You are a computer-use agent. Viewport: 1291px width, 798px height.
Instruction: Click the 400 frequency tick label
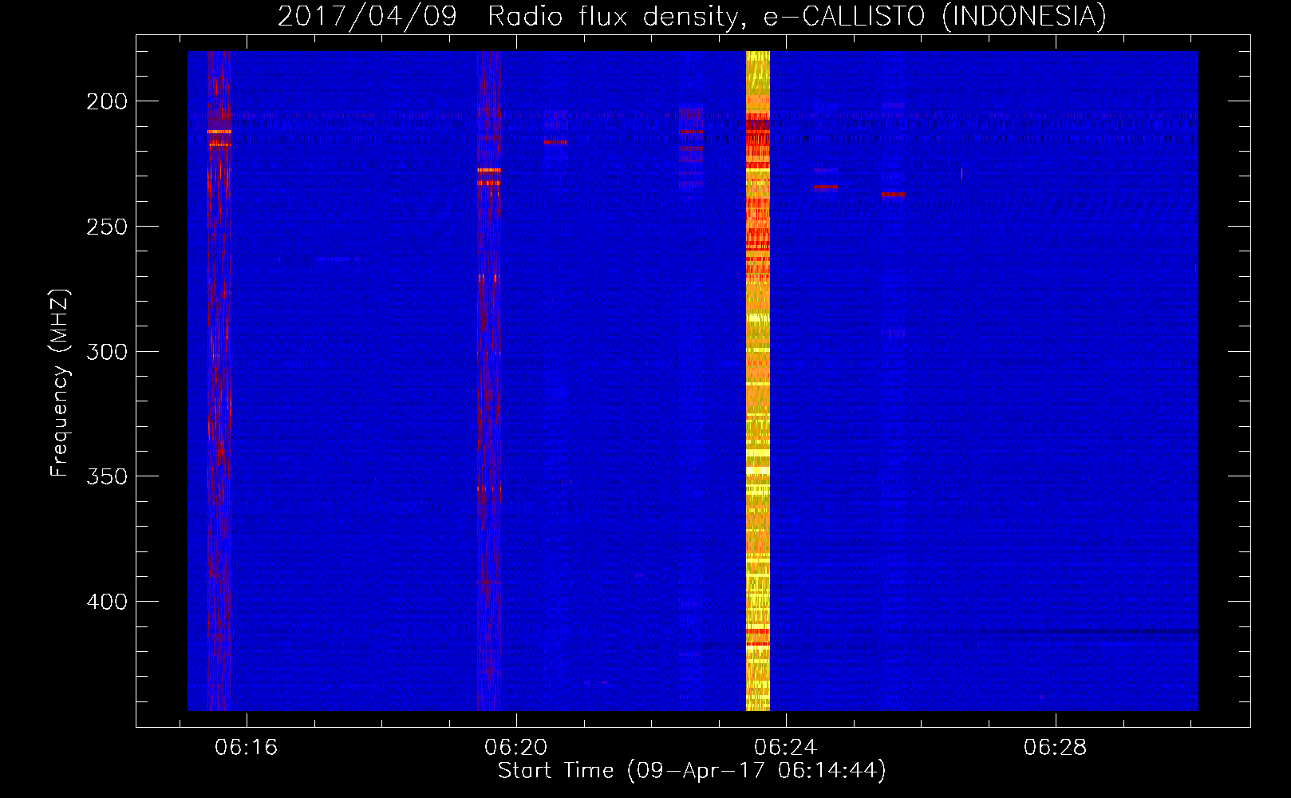(x=107, y=601)
